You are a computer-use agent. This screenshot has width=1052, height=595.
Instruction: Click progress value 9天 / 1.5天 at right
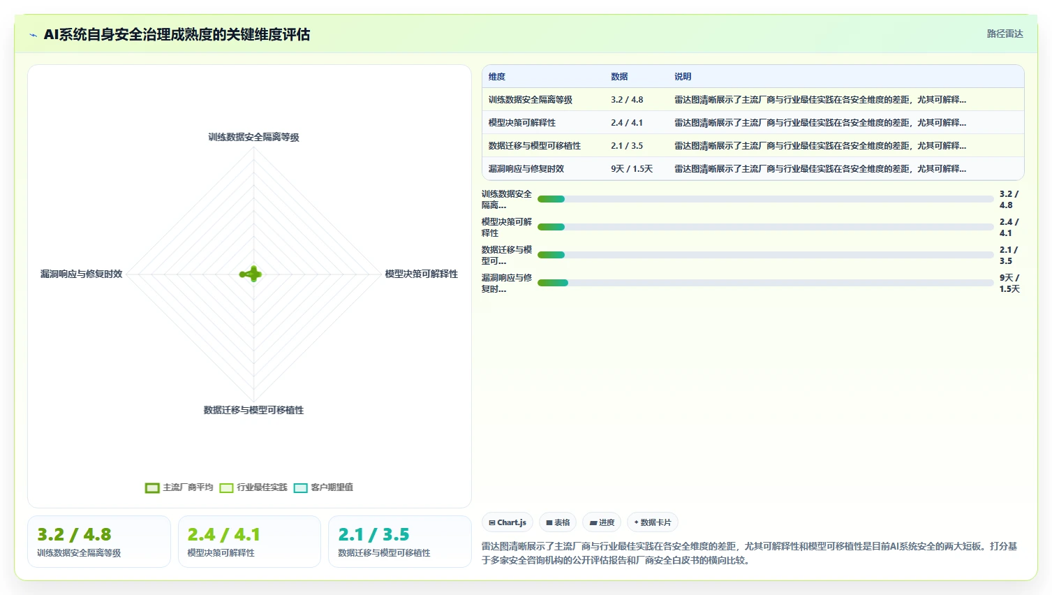pyautogui.click(x=1009, y=283)
